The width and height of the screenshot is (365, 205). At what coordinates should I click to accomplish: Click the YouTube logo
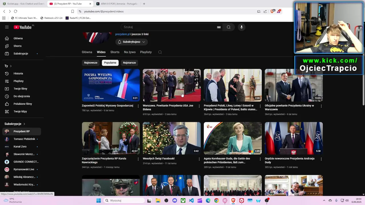coord(23,27)
